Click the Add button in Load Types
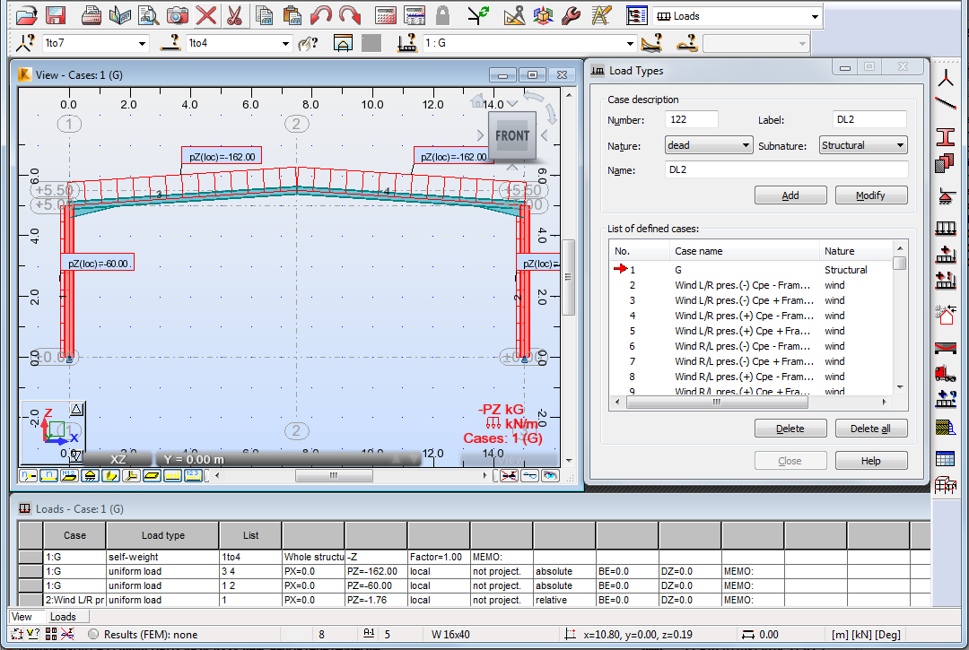The image size is (969, 650). 790,195
